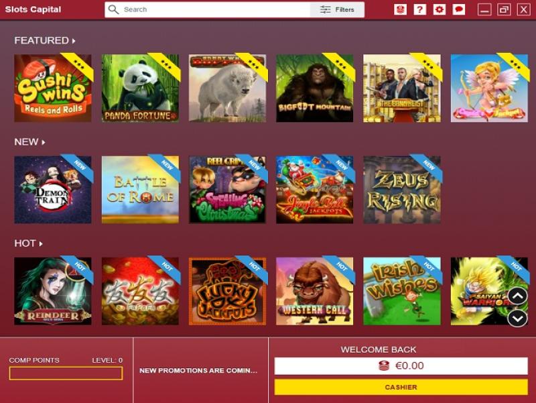Open the Zeus Rising game tile

click(401, 190)
